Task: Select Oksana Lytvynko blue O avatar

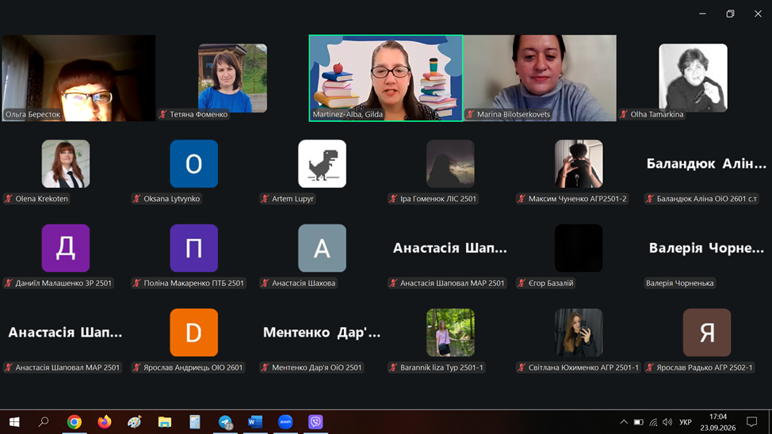Action: point(194,164)
